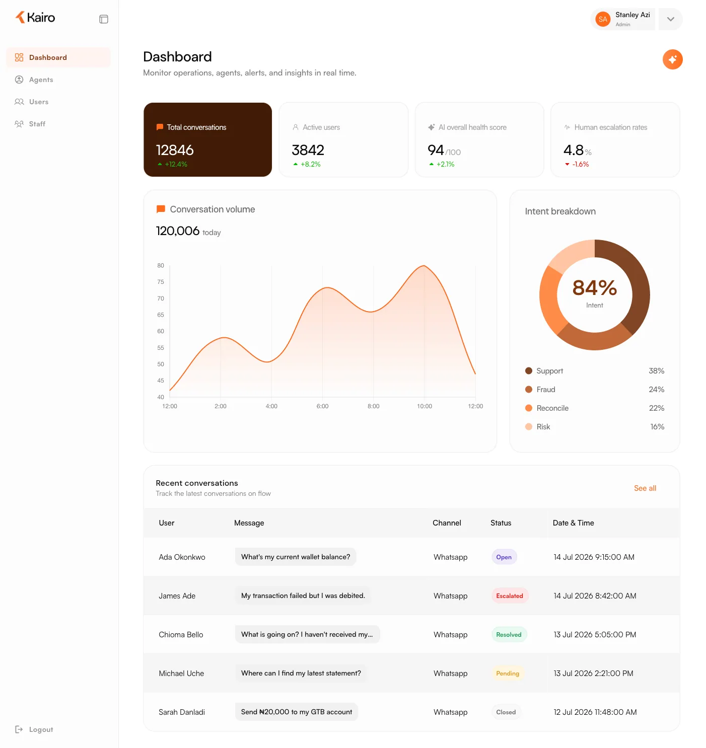This screenshot has height=748, width=706.
Task: Navigate to the Users section
Action: pos(58,102)
